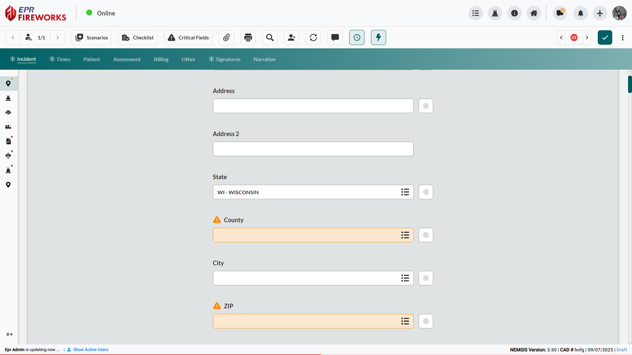Screen dimensions: 632x355
Task: Click the clock history icon
Action: 357,37
